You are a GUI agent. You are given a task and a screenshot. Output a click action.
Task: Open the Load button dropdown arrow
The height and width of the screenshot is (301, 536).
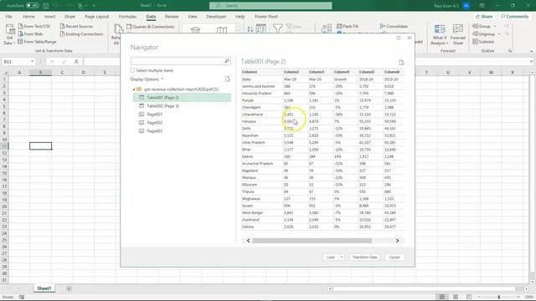click(342, 257)
